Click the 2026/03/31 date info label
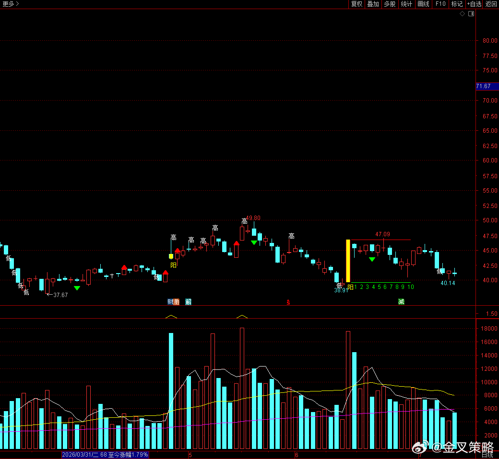499x459 pixels. click(x=106, y=455)
